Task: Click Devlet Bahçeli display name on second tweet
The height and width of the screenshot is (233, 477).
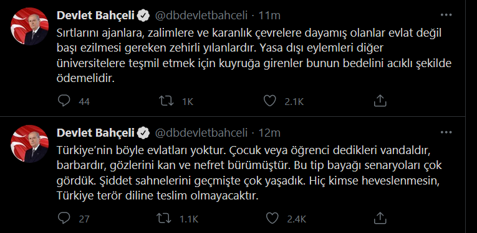Action: coord(95,133)
